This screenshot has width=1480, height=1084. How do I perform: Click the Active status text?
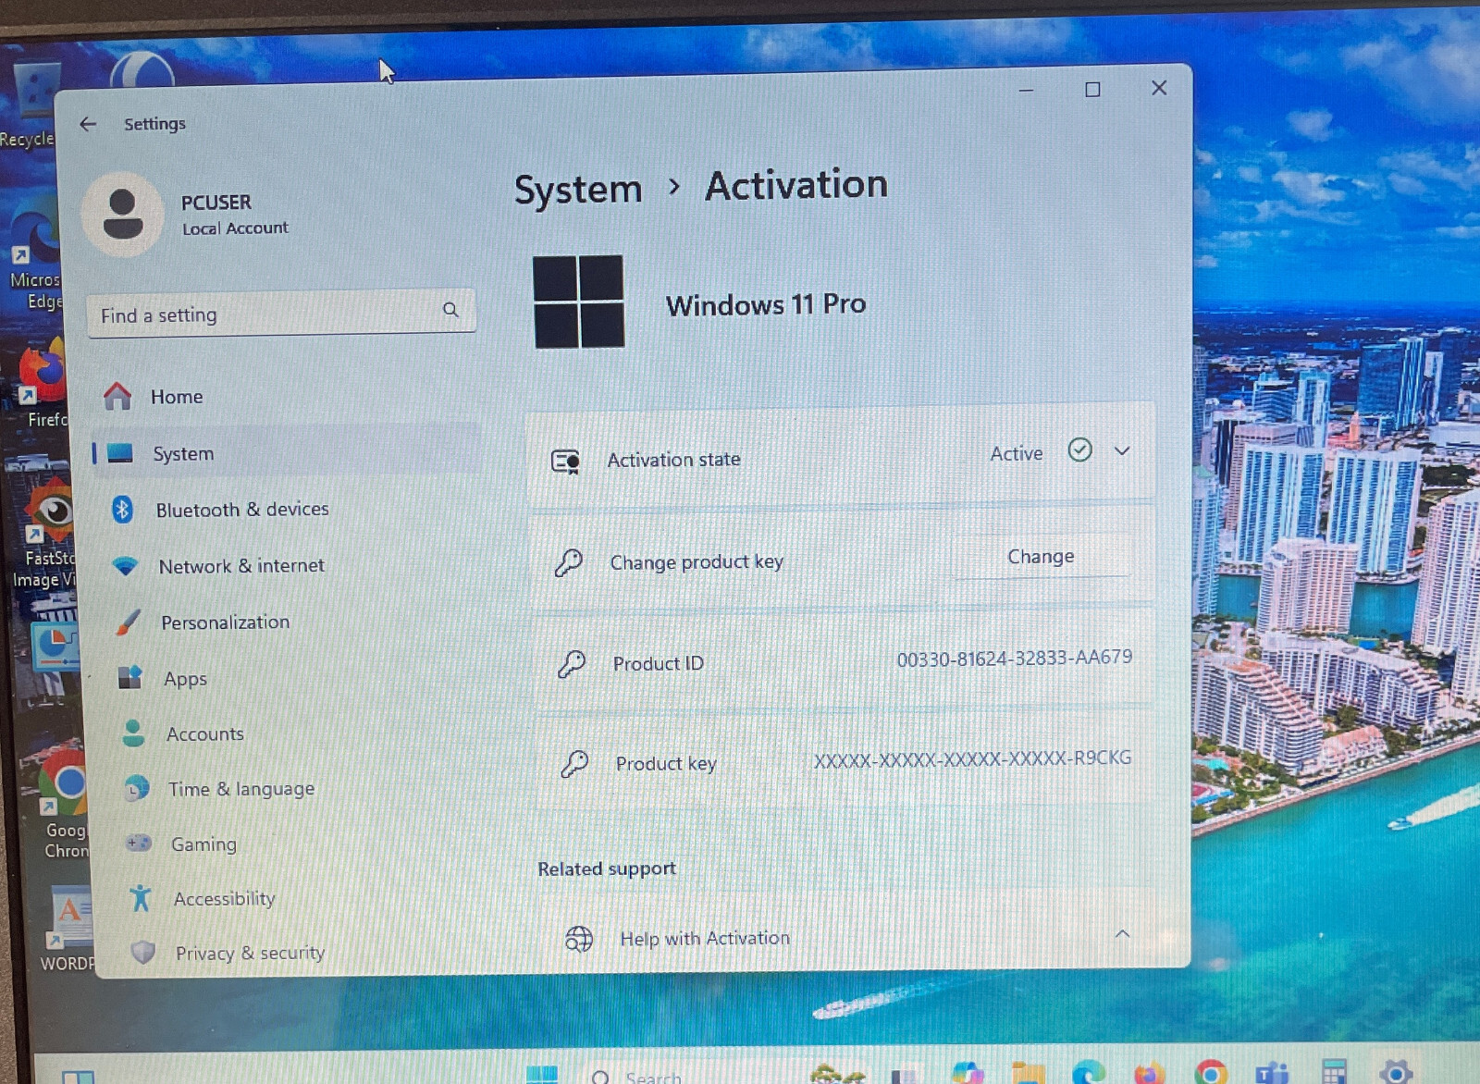tap(1016, 453)
